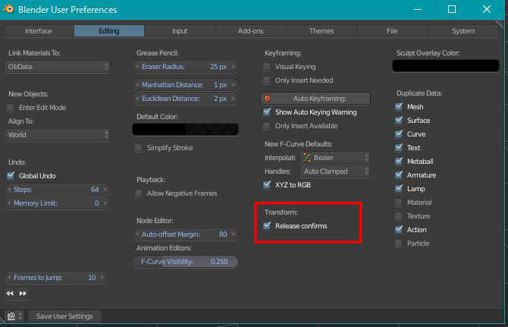
Task: Enable Enter Edit Mode checkbox
Action: 11,107
